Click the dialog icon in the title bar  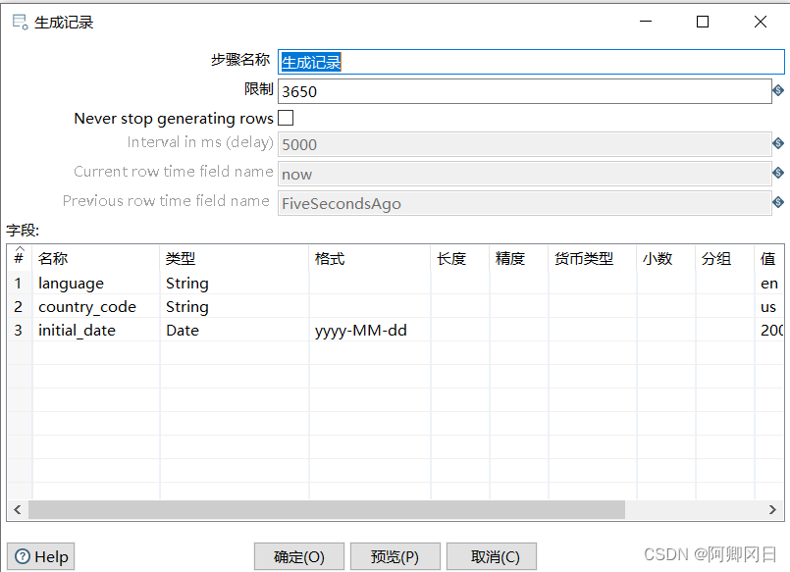tap(19, 22)
